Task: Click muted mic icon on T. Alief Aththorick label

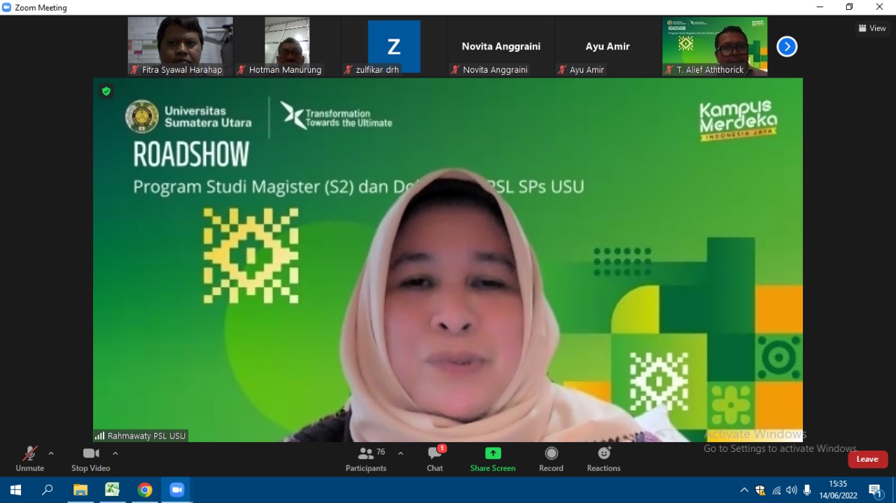Action: click(669, 70)
